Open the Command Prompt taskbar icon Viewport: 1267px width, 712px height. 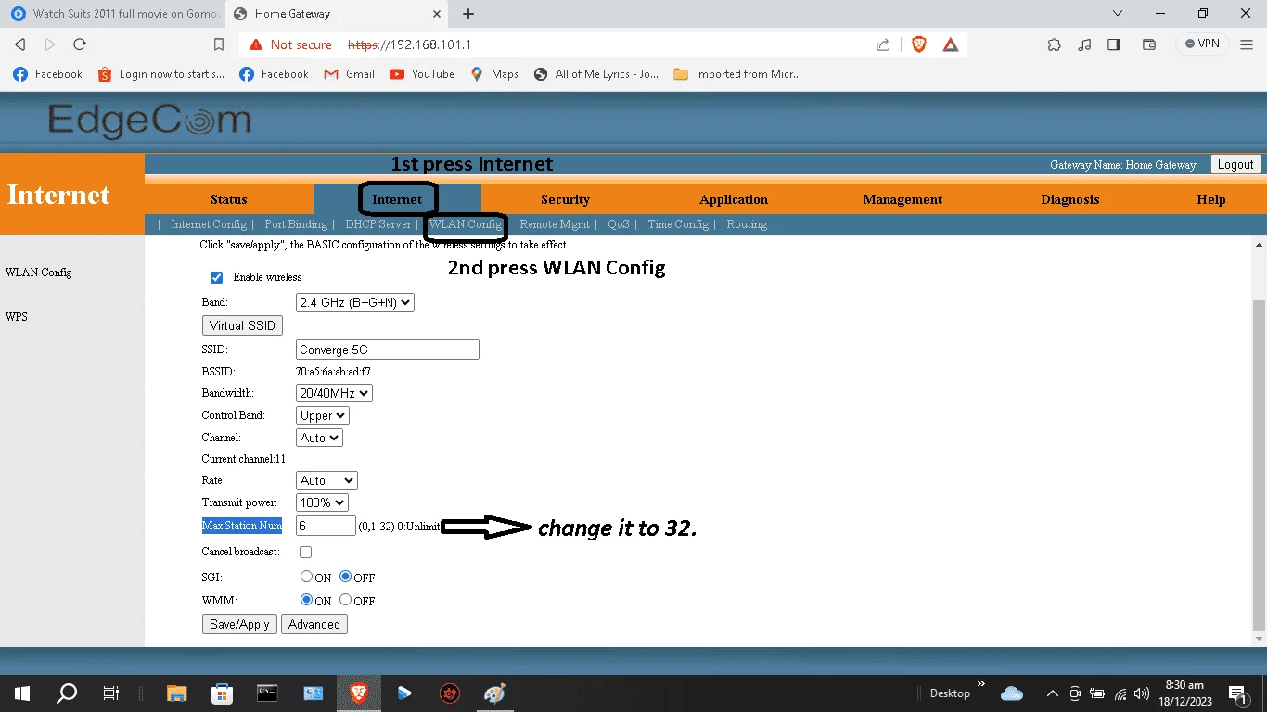click(267, 693)
